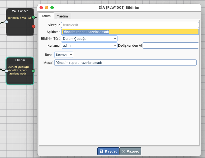
Task: Open the Kullanıcı dropdown showing admin
Action: tap(89, 46)
